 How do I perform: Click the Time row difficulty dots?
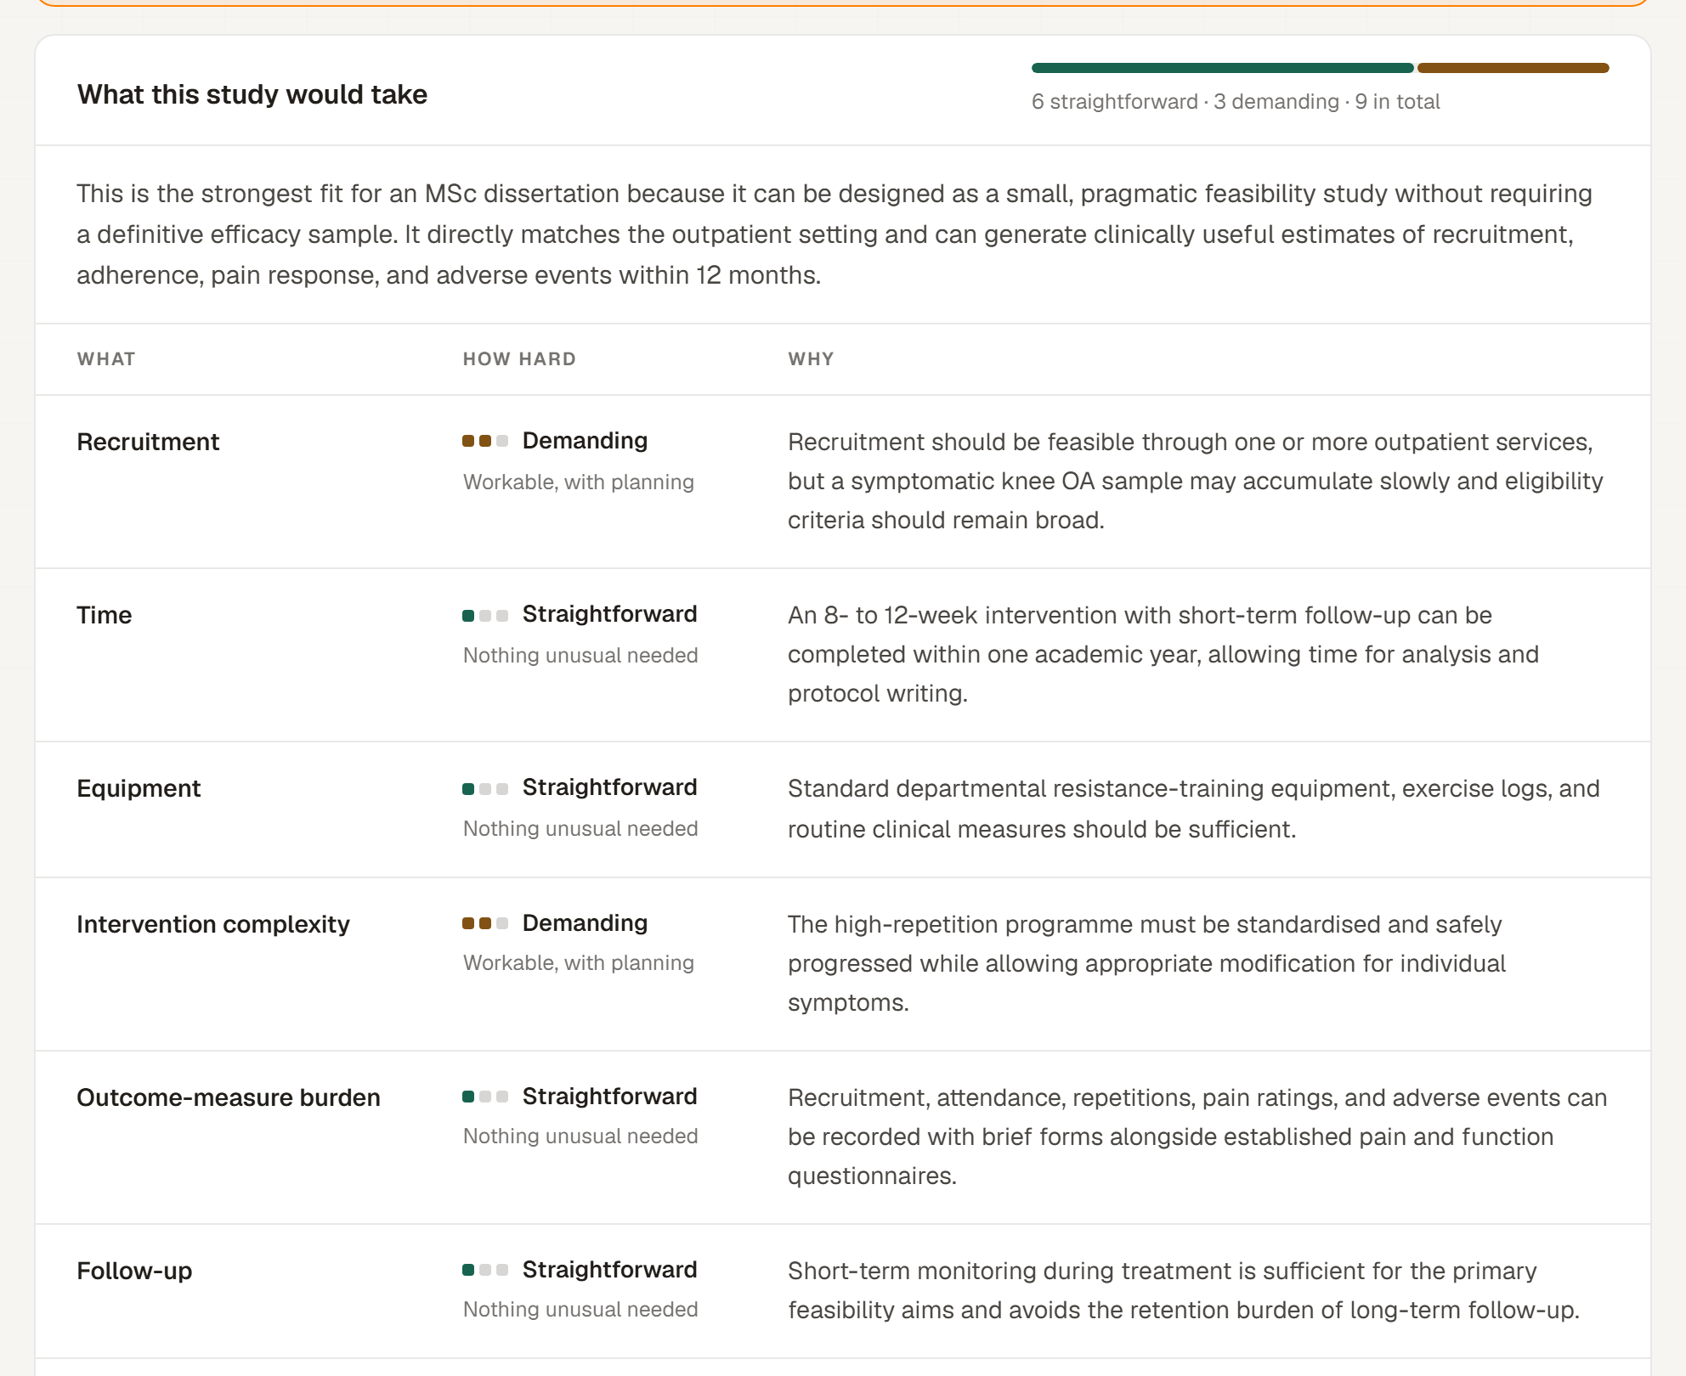[x=485, y=615]
